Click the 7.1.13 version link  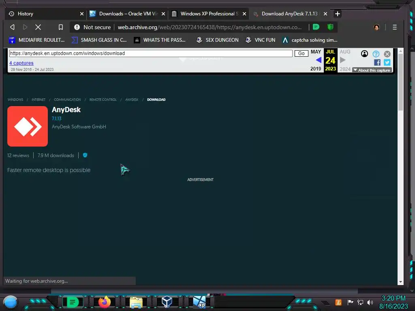57,119
